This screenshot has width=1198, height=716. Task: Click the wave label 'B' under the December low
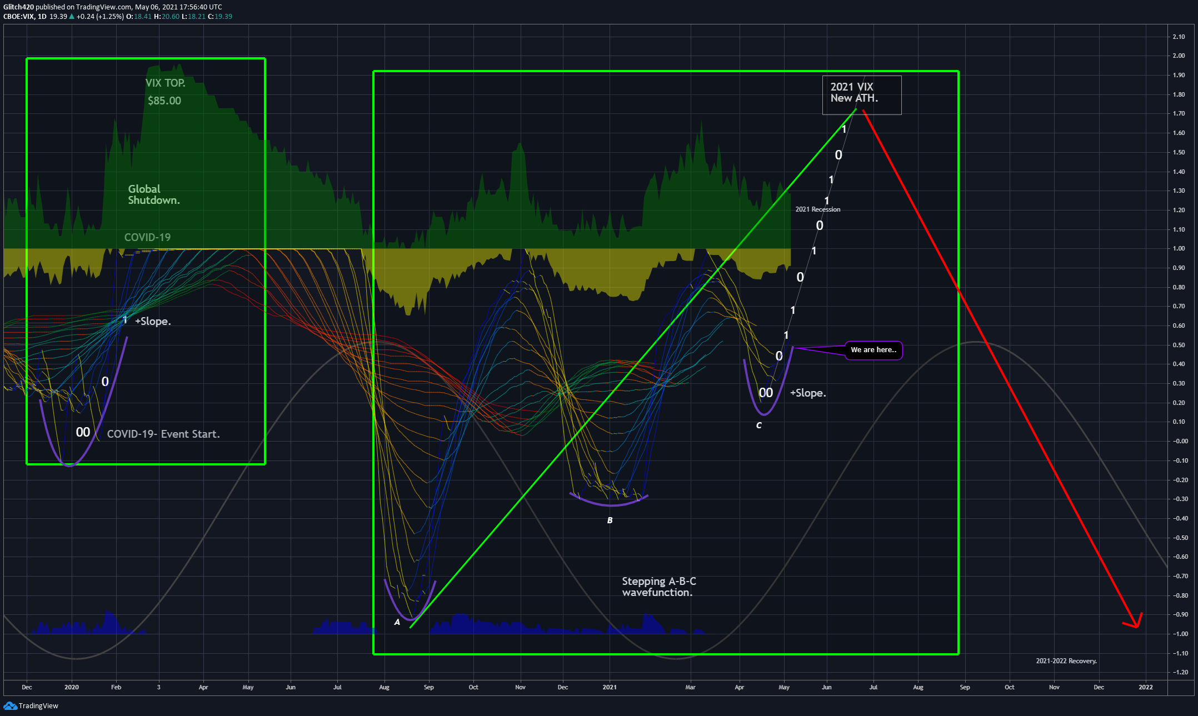pyautogui.click(x=610, y=520)
